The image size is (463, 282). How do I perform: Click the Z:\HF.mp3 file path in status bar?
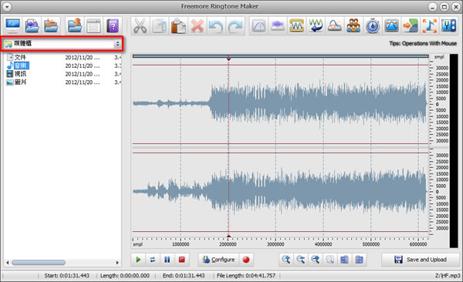pos(448,276)
